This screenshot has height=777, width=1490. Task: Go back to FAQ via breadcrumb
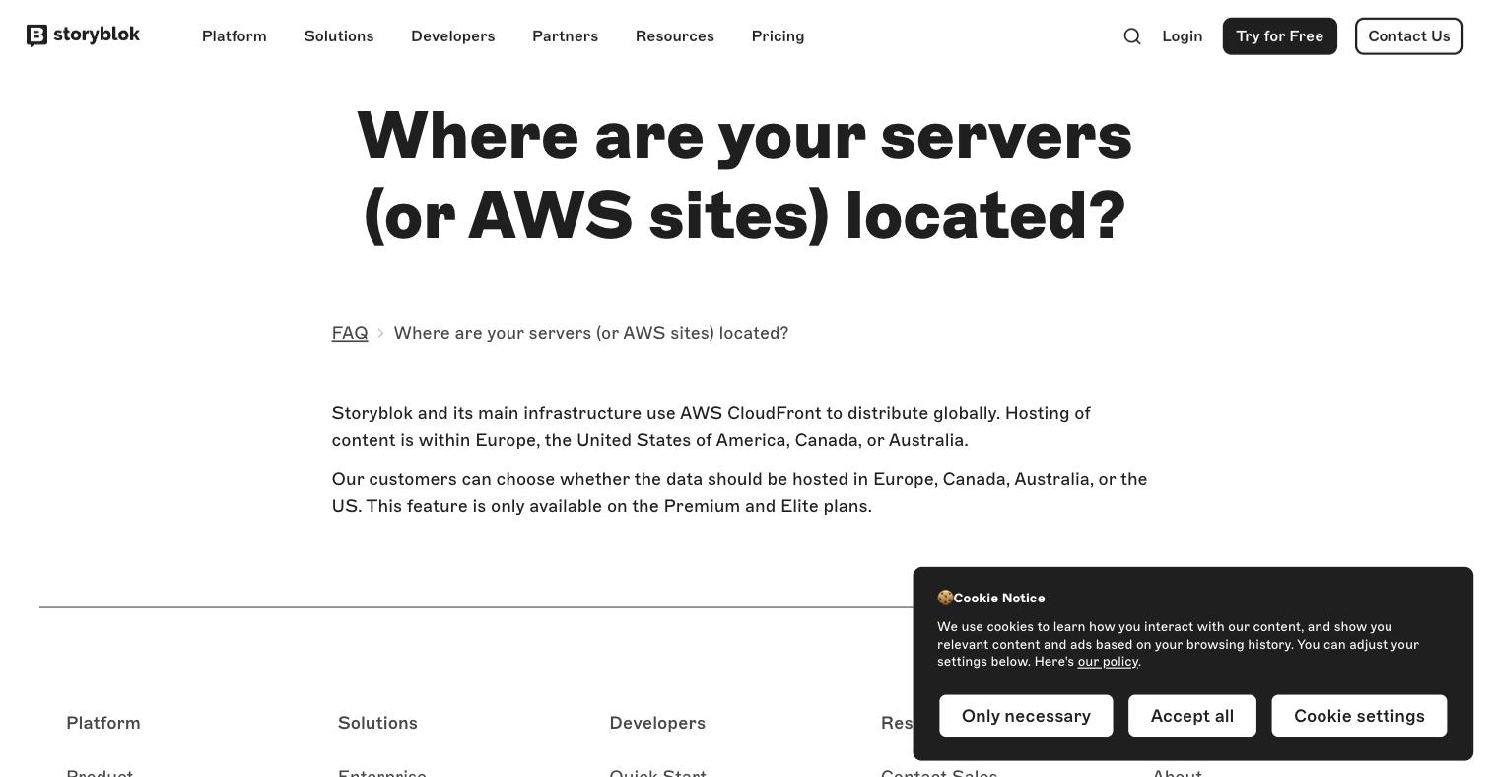coord(350,333)
